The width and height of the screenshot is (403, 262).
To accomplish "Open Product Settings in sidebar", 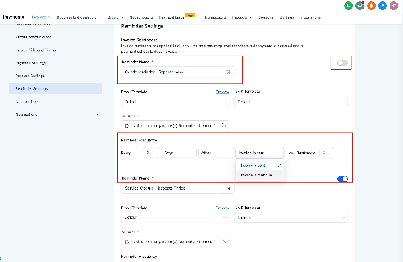I will click(30, 76).
